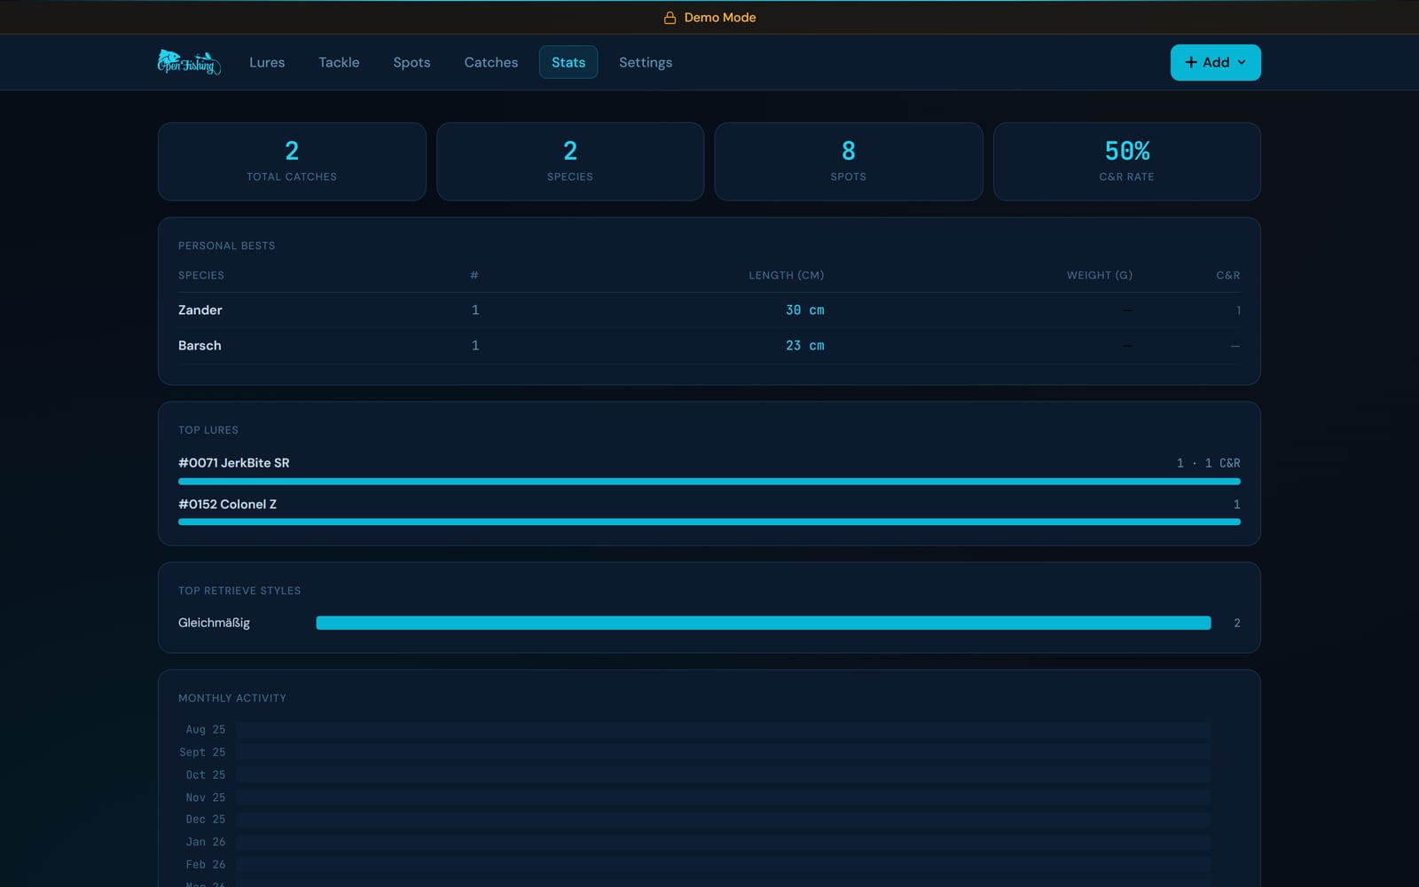This screenshot has height=887, width=1419.
Task: Click the Total Catches stat card
Action: [x=292, y=161]
